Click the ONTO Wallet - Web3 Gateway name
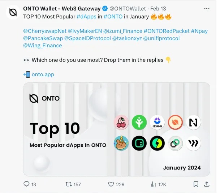This screenshot has height=193, width=220. pyautogui.click(x=62, y=9)
